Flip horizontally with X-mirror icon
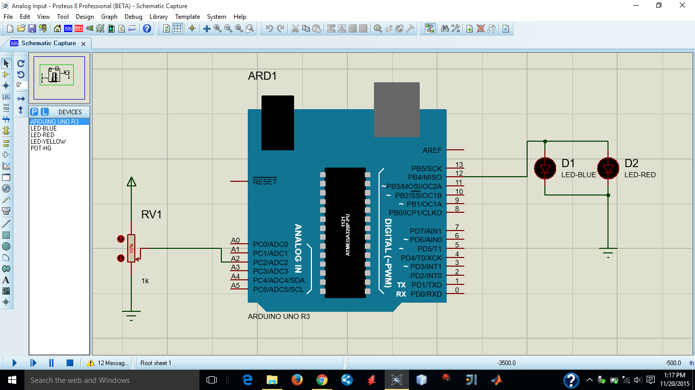The height and width of the screenshot is (390, 695). tap(21, 99)
